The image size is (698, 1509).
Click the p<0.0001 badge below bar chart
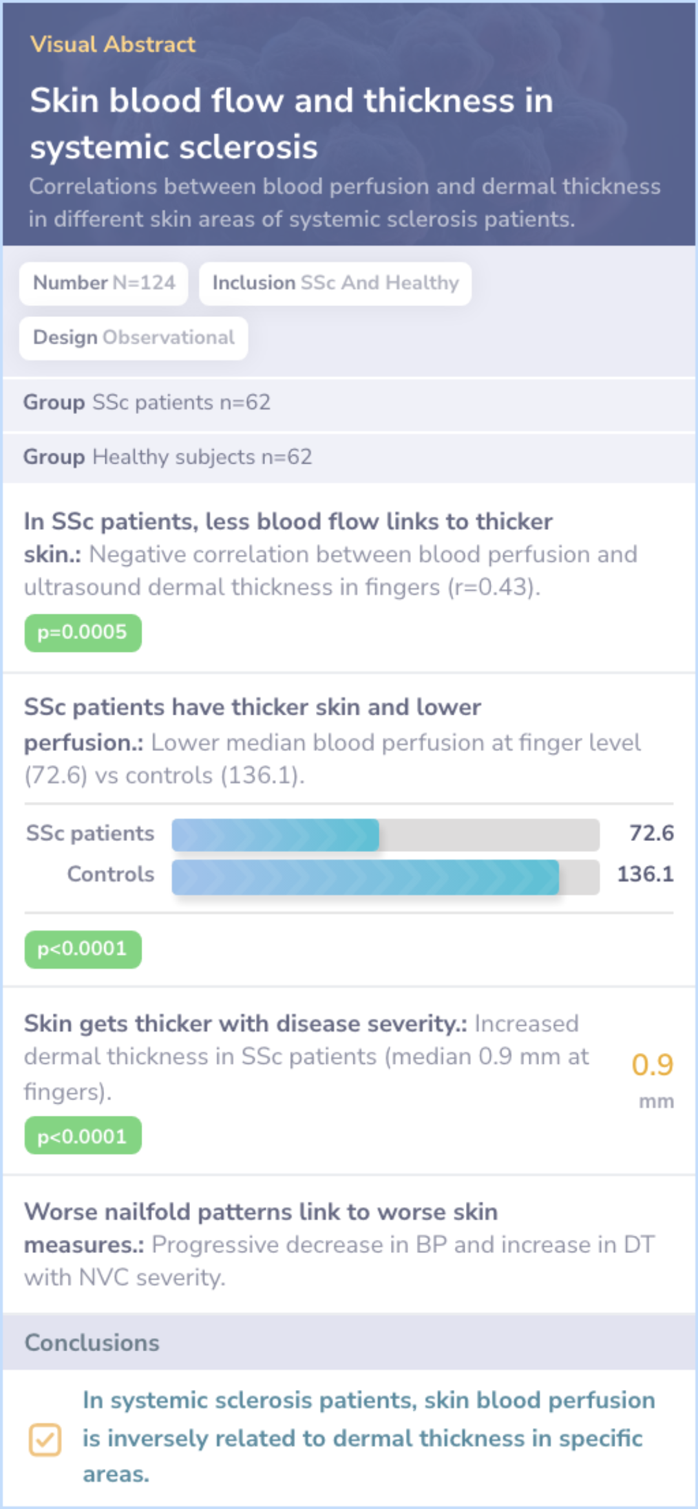83,949
